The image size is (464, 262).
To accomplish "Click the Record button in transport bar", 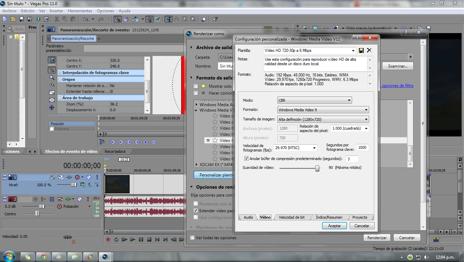I will click(108, 239).
